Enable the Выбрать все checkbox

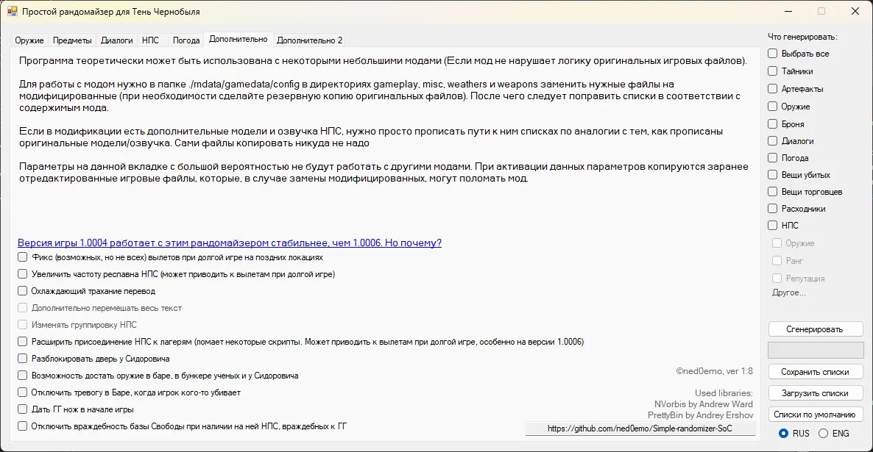pyautogui.click(x=773, y=54)
